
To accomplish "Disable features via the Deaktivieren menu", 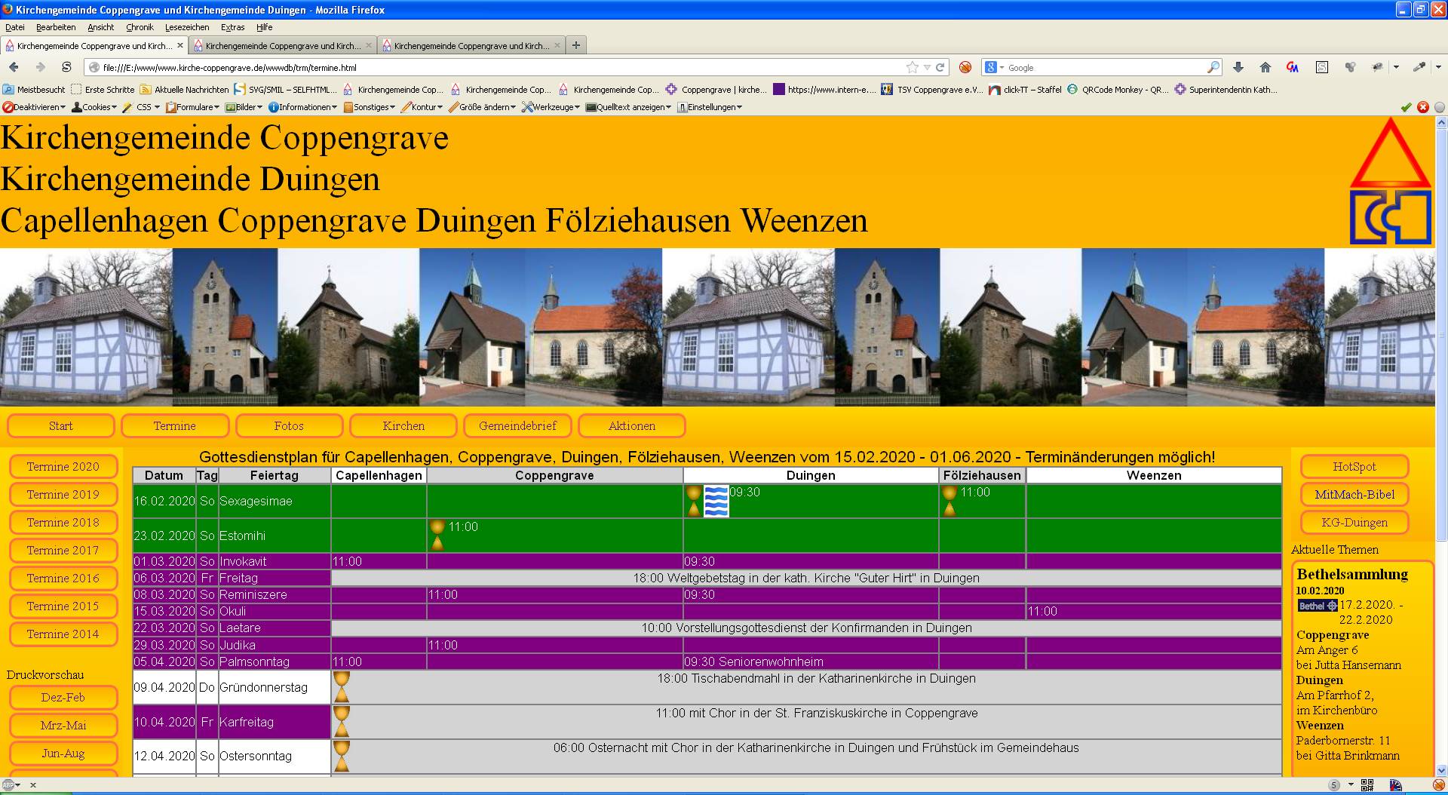I will (x=35, y=106).
